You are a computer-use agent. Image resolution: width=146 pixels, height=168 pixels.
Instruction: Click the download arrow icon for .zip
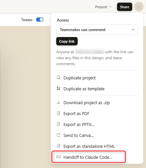59,102
